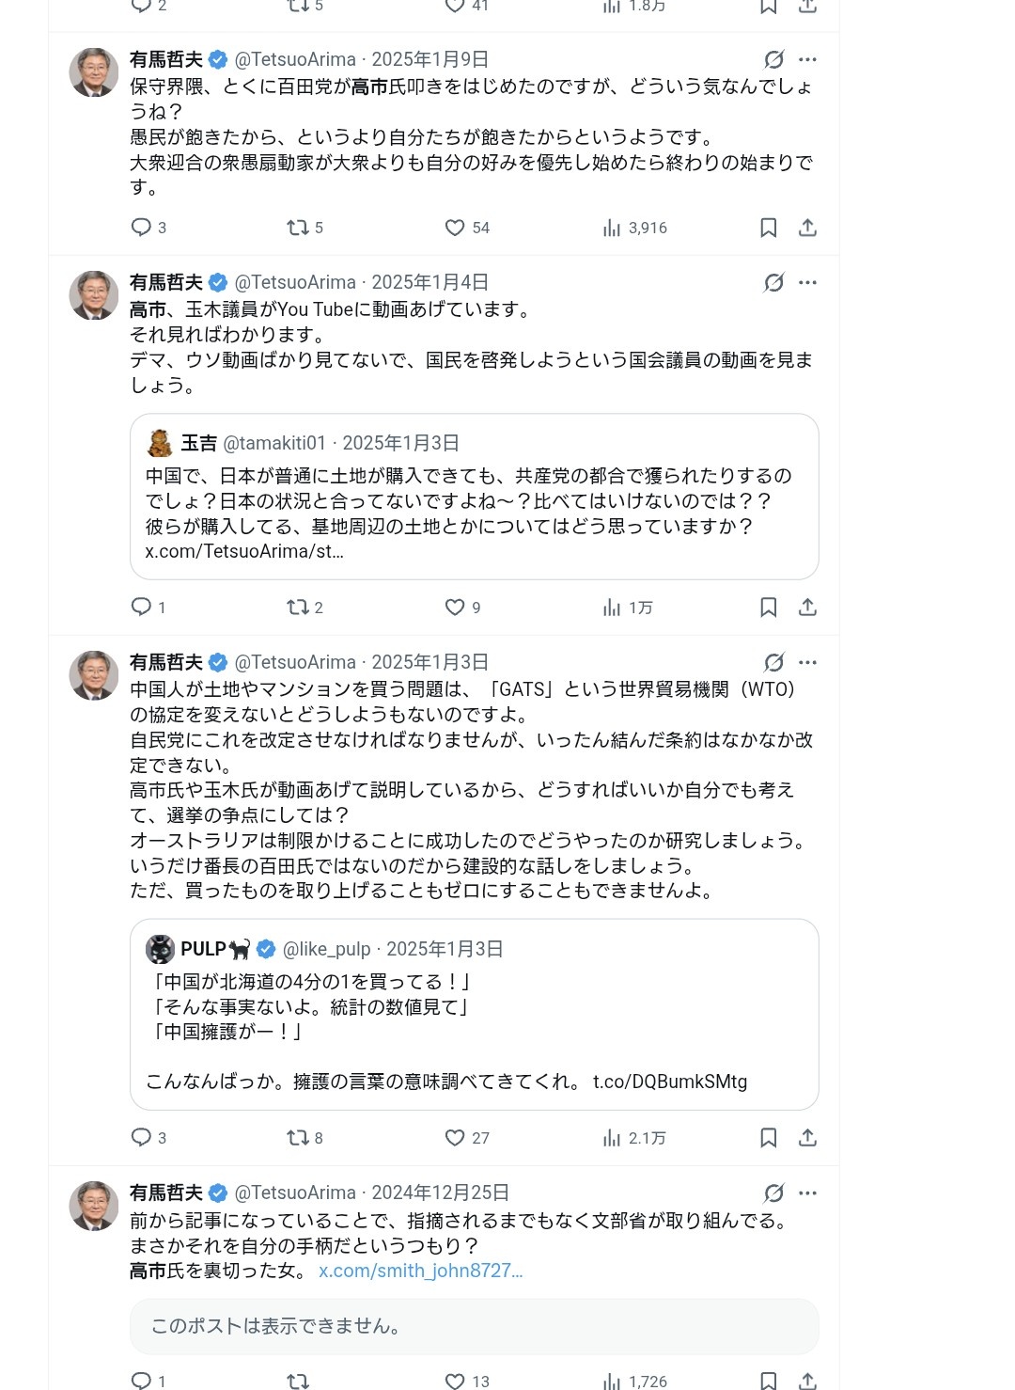The width and height of the screenshot is (1015, 1390).
Task: Like the January 3 post with 27 likes
Action: pyautogui.click(x=467, y=1138)
